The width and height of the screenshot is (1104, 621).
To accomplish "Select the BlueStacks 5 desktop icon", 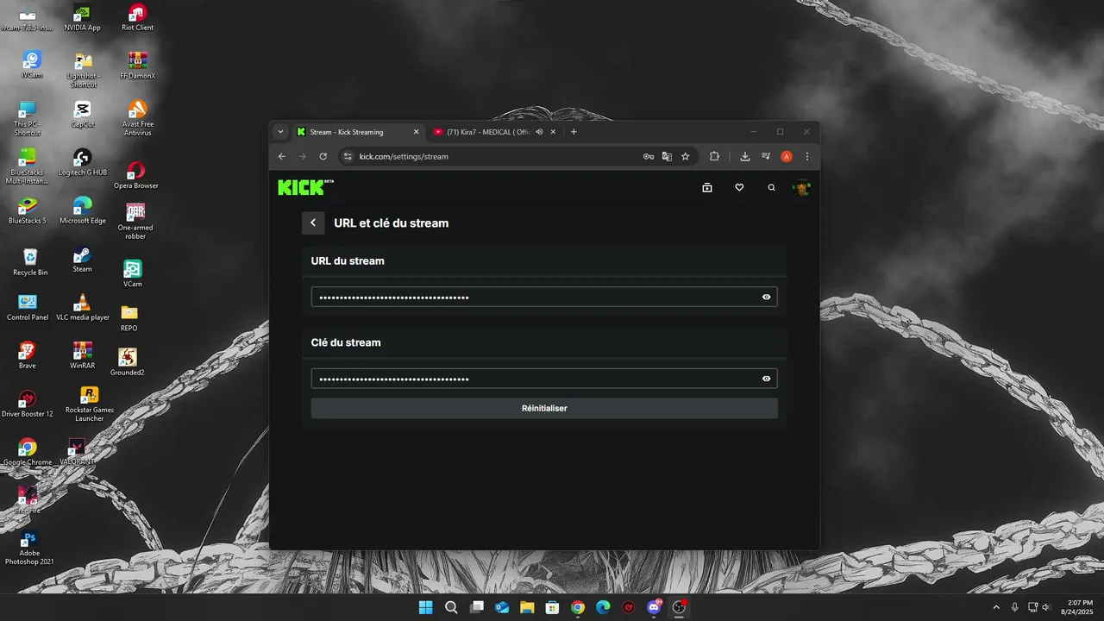I will pyautogui.click(x=28, y=211).
